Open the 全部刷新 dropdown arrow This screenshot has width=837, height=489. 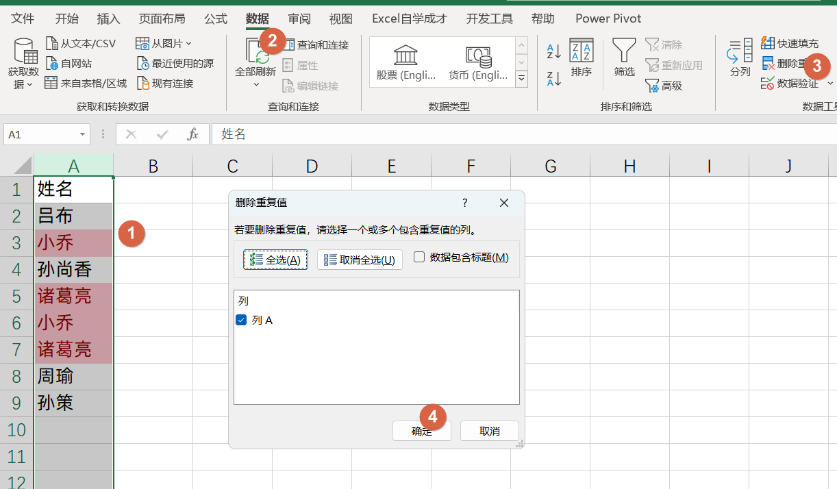(x=256, y=85)
